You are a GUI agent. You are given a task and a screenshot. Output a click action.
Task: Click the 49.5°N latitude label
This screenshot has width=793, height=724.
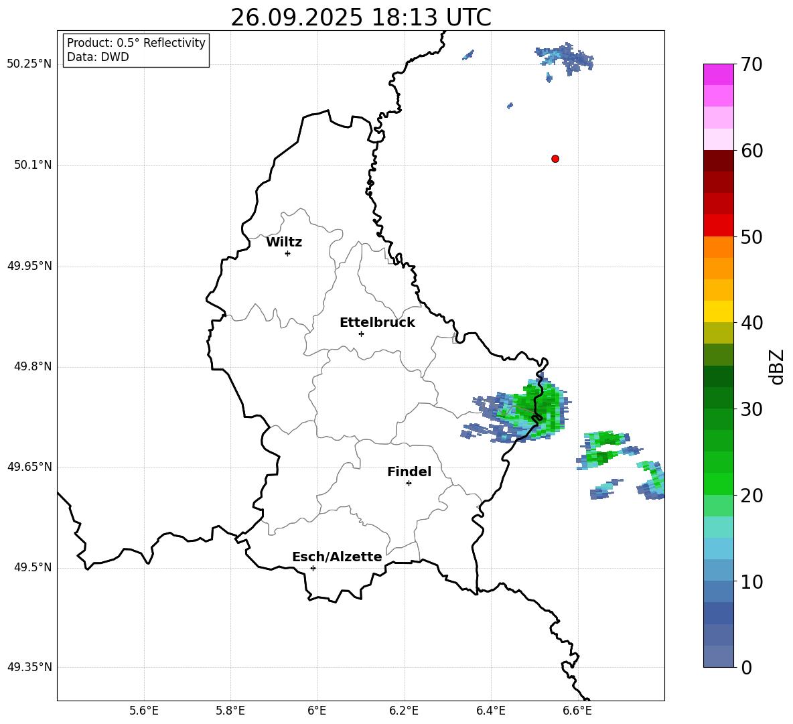click(33, 567)
